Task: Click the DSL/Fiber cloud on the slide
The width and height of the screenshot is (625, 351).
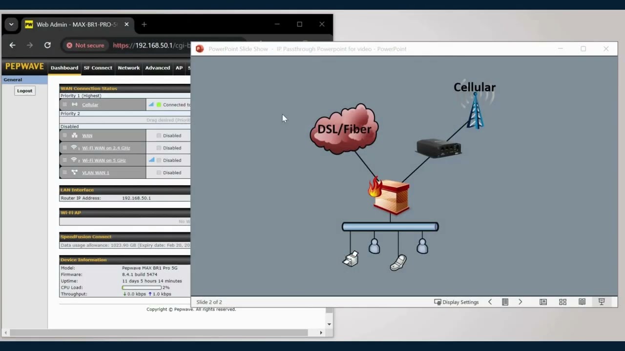Action: coord(344,129)
